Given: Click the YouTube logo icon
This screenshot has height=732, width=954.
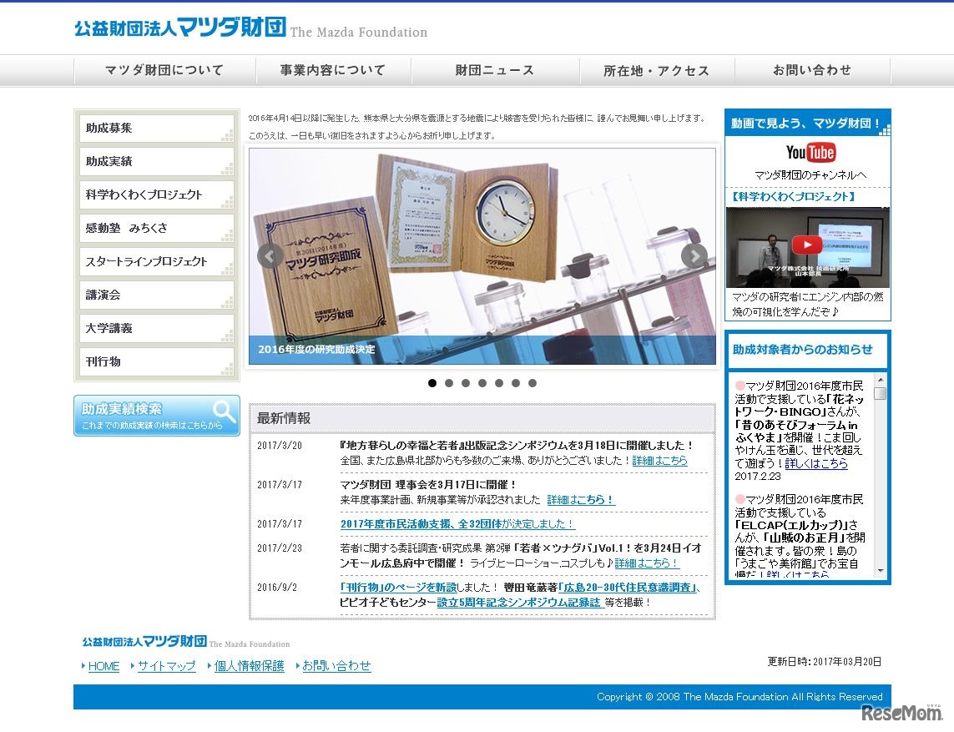Looking at the screenshot, I should point(810,153).
